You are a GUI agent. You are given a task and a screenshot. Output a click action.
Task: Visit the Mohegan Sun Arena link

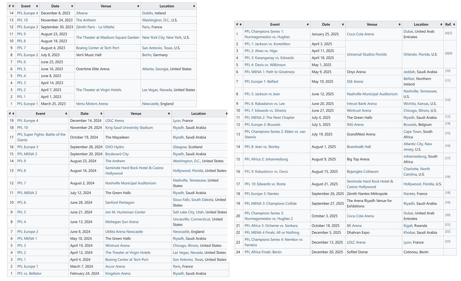point(122,222)
